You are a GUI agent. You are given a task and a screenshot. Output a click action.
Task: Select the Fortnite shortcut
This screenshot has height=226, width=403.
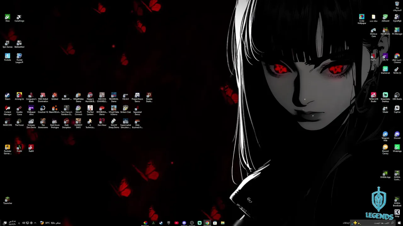8,57
